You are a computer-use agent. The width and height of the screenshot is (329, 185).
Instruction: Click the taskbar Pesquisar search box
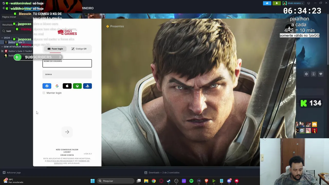116,181
